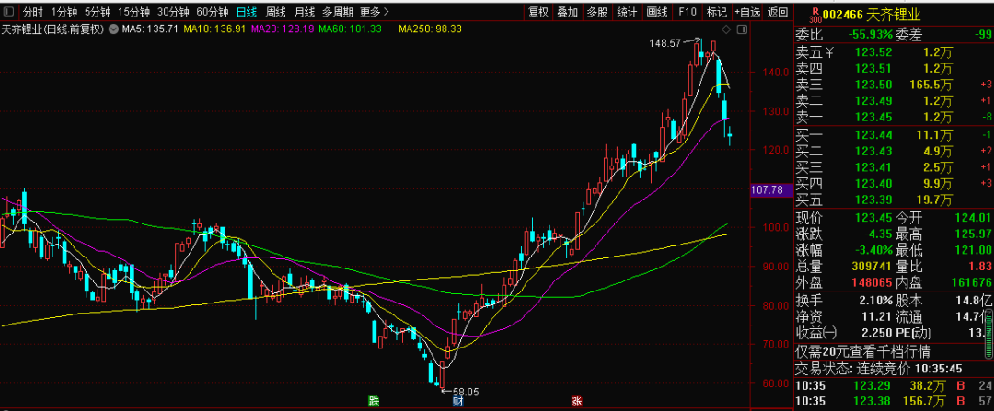
Task: Click the MA60: 101.33 indicator label
Action: 350,29
